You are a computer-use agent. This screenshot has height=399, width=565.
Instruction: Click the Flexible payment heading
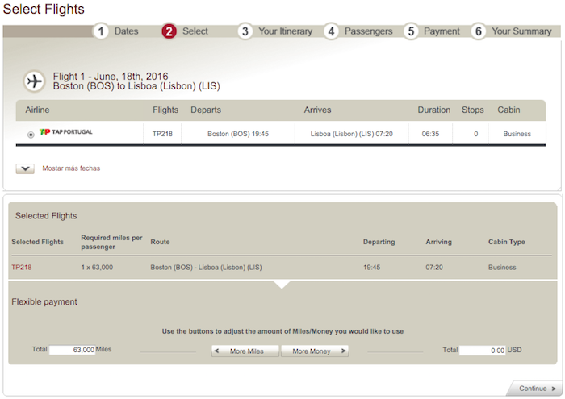pos(44,301)
